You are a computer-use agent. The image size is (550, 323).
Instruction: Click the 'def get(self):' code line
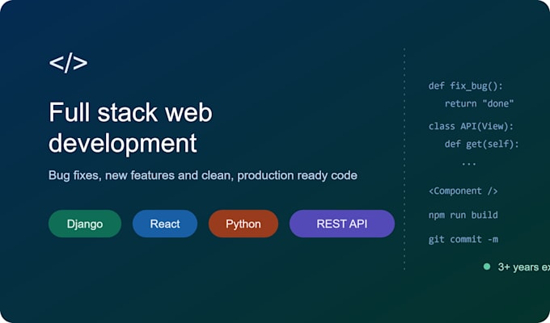pos(481,144)
